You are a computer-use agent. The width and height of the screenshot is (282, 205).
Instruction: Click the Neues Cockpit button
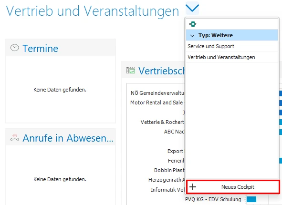[233, 187]
